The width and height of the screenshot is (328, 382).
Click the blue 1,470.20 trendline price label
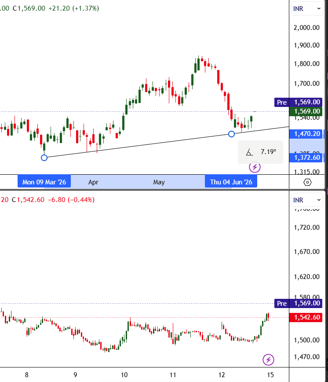click(306, 134)
